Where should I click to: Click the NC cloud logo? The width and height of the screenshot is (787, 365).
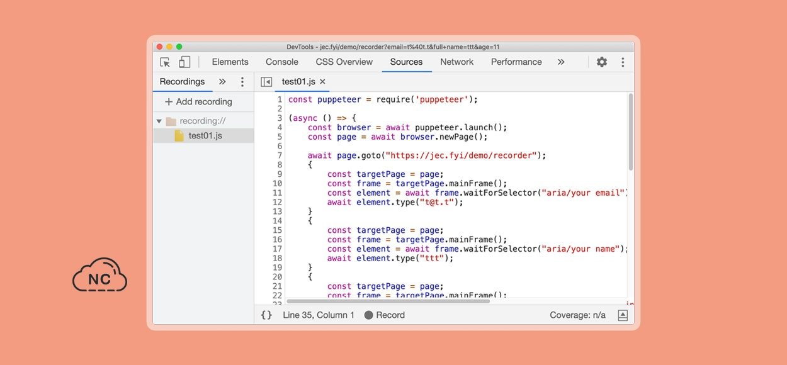[x=99, y=275]
